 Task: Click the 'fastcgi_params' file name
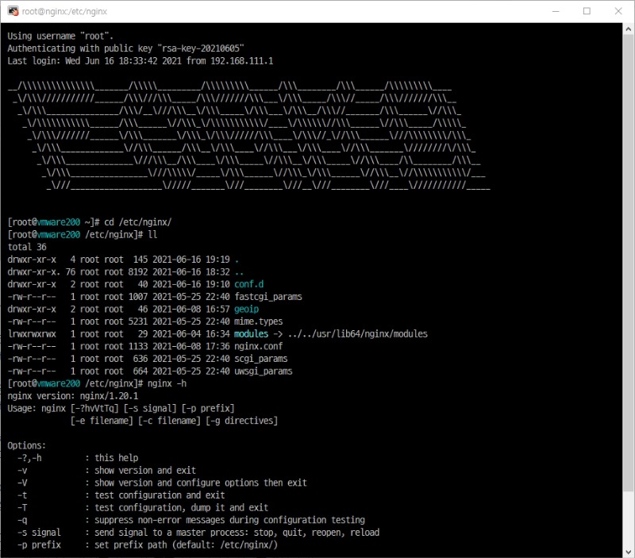tap(268, 297)
